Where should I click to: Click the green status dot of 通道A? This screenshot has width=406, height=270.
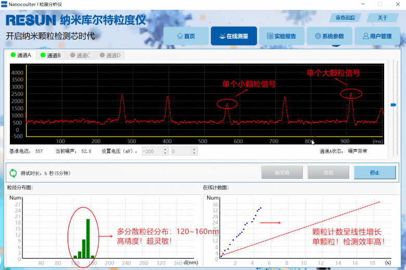click(x=13, y=55)
